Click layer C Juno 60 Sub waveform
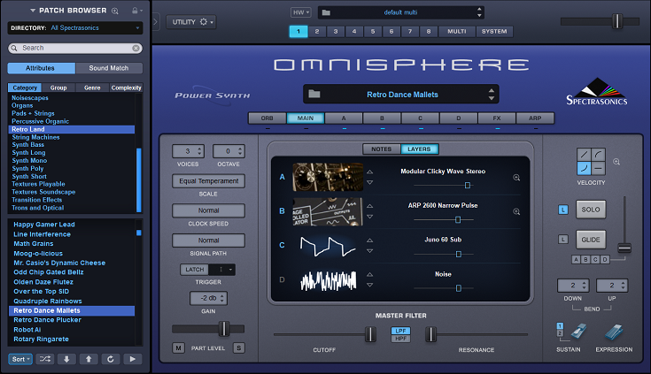651x374 pixels. coord(328,246)
